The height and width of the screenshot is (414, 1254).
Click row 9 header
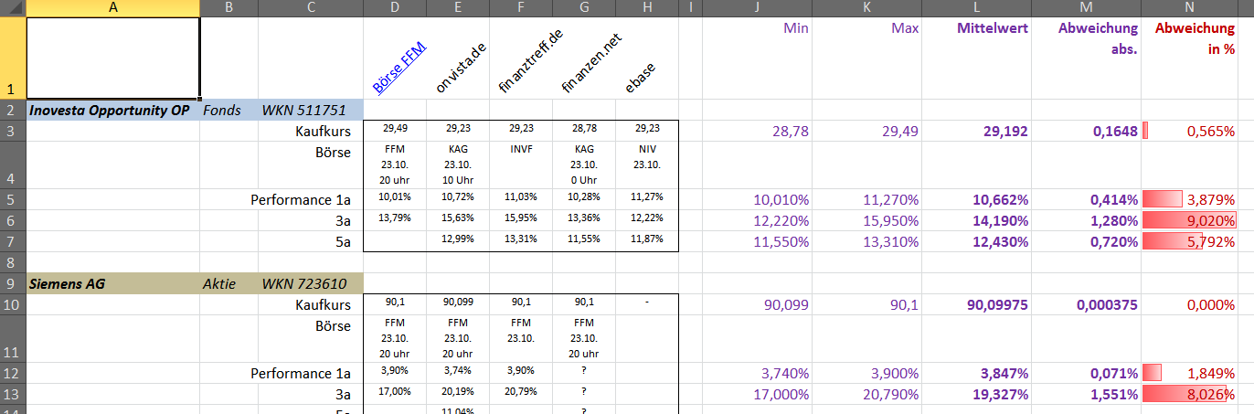click(12, 284)
